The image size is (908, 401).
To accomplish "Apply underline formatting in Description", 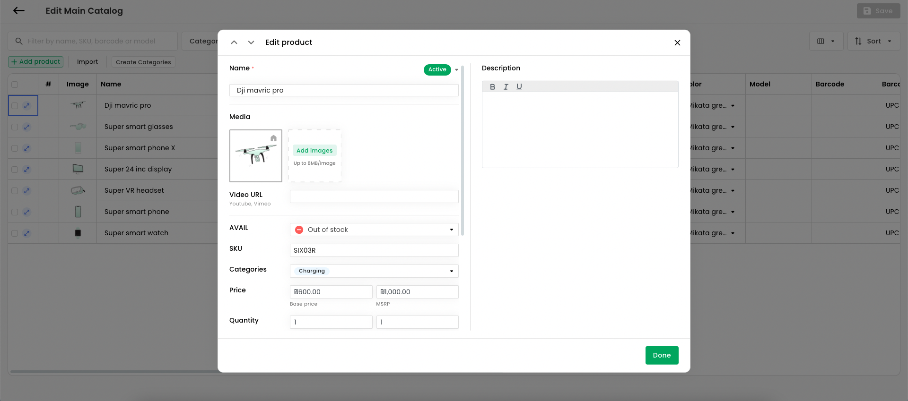I will (519, 87).
